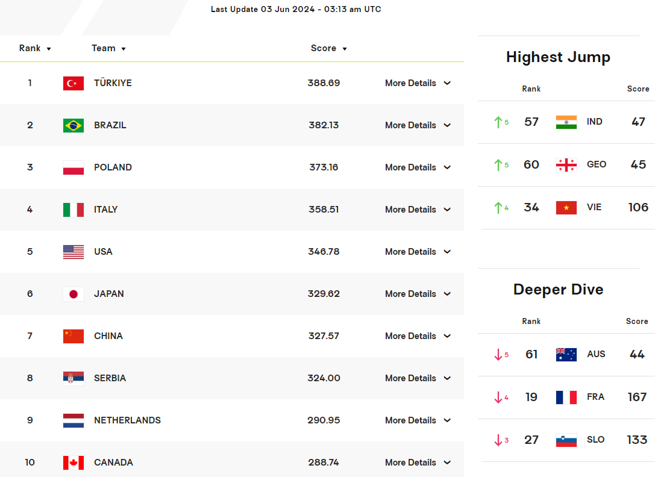Click the NETHERLANDS team name

[x=127, y=420]
